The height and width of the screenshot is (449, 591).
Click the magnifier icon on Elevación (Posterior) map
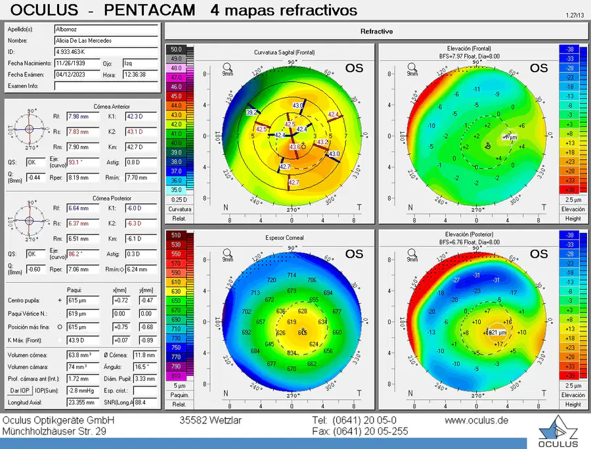412,253
